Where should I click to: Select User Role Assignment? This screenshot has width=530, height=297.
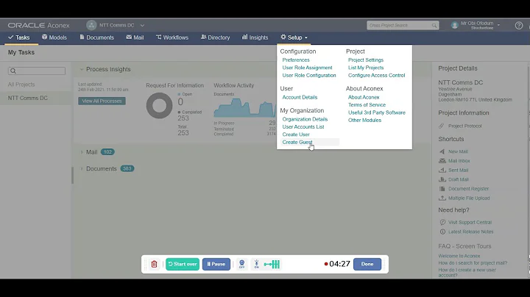pyautogui.click(x=307, y=68)
